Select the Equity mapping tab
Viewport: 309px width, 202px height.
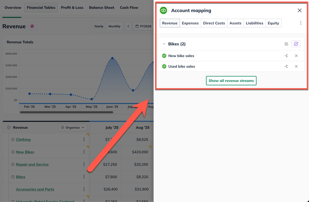click(x=273, y=23)
